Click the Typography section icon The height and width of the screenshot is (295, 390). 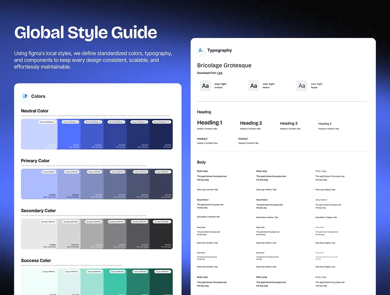point(201,50)
